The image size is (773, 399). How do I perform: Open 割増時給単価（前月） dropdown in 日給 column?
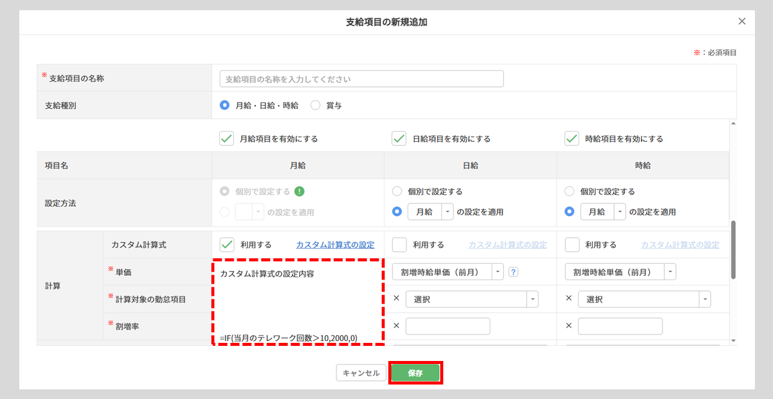[x=447, y=272]
